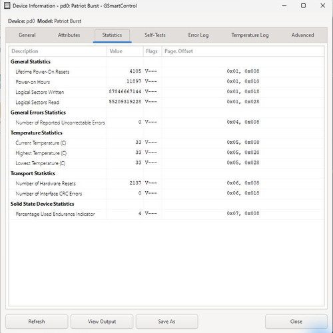Viewport: 333px width, 333px height.
Task: Select the Transport Statistics section row
Action: click(166, 173)
